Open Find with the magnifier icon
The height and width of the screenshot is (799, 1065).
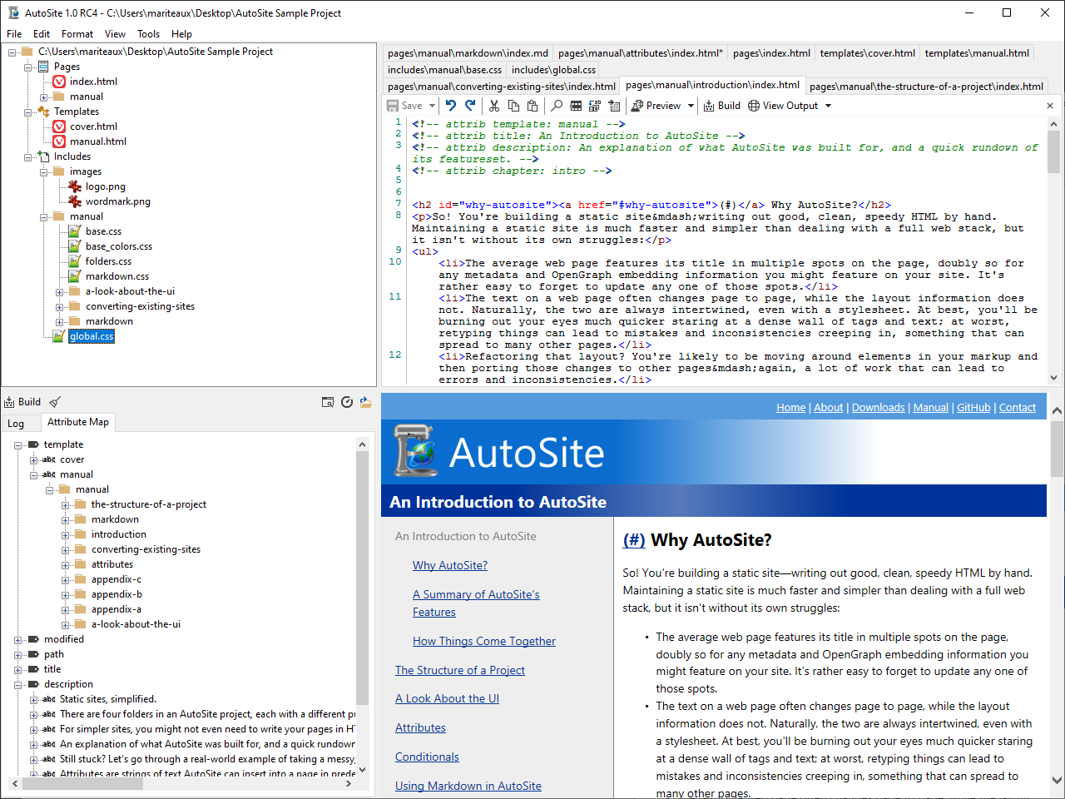click(557, 106)
